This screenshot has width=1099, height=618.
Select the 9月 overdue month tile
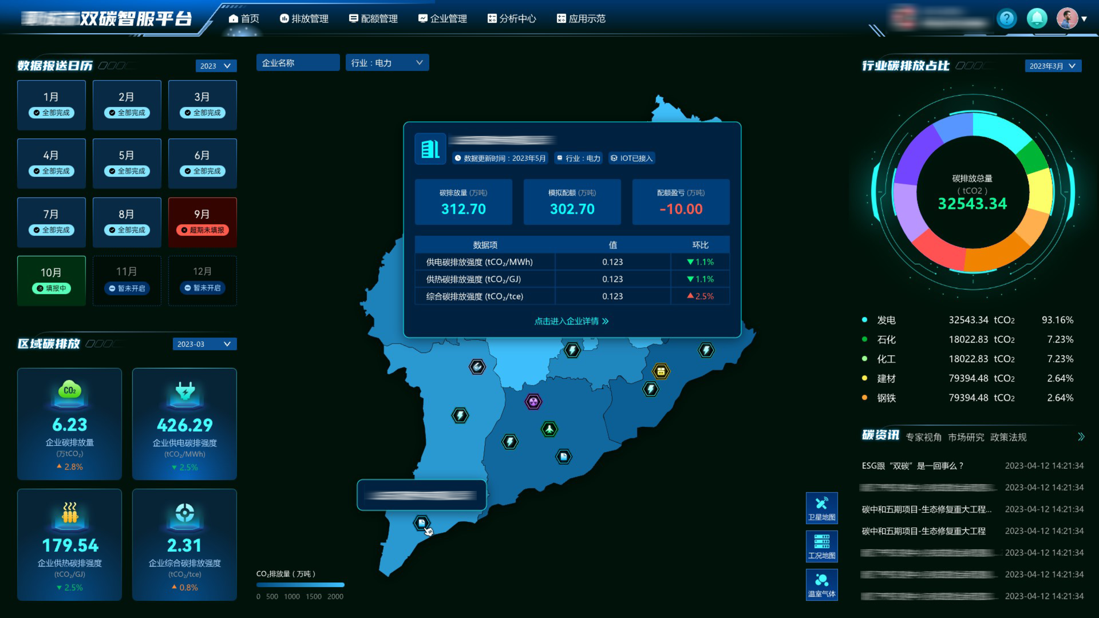tap(202, 222)
